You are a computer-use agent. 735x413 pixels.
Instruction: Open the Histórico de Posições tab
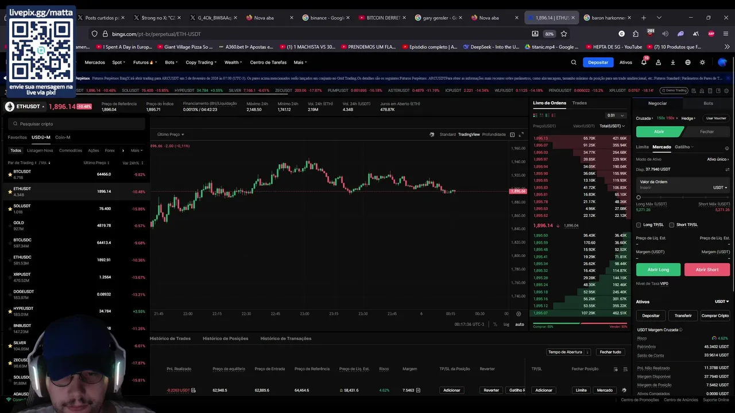pos(225,338)
